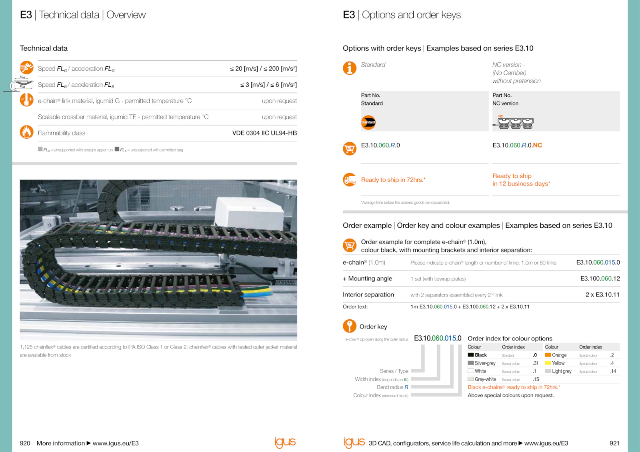The height and width of the screenshot is (452, 640).
Task: Click the 'Order index for colour options' heading
Action: [510, 339]
